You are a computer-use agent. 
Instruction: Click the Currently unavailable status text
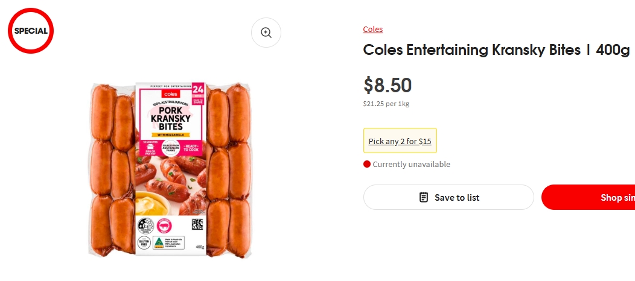(x=411, y=164)
